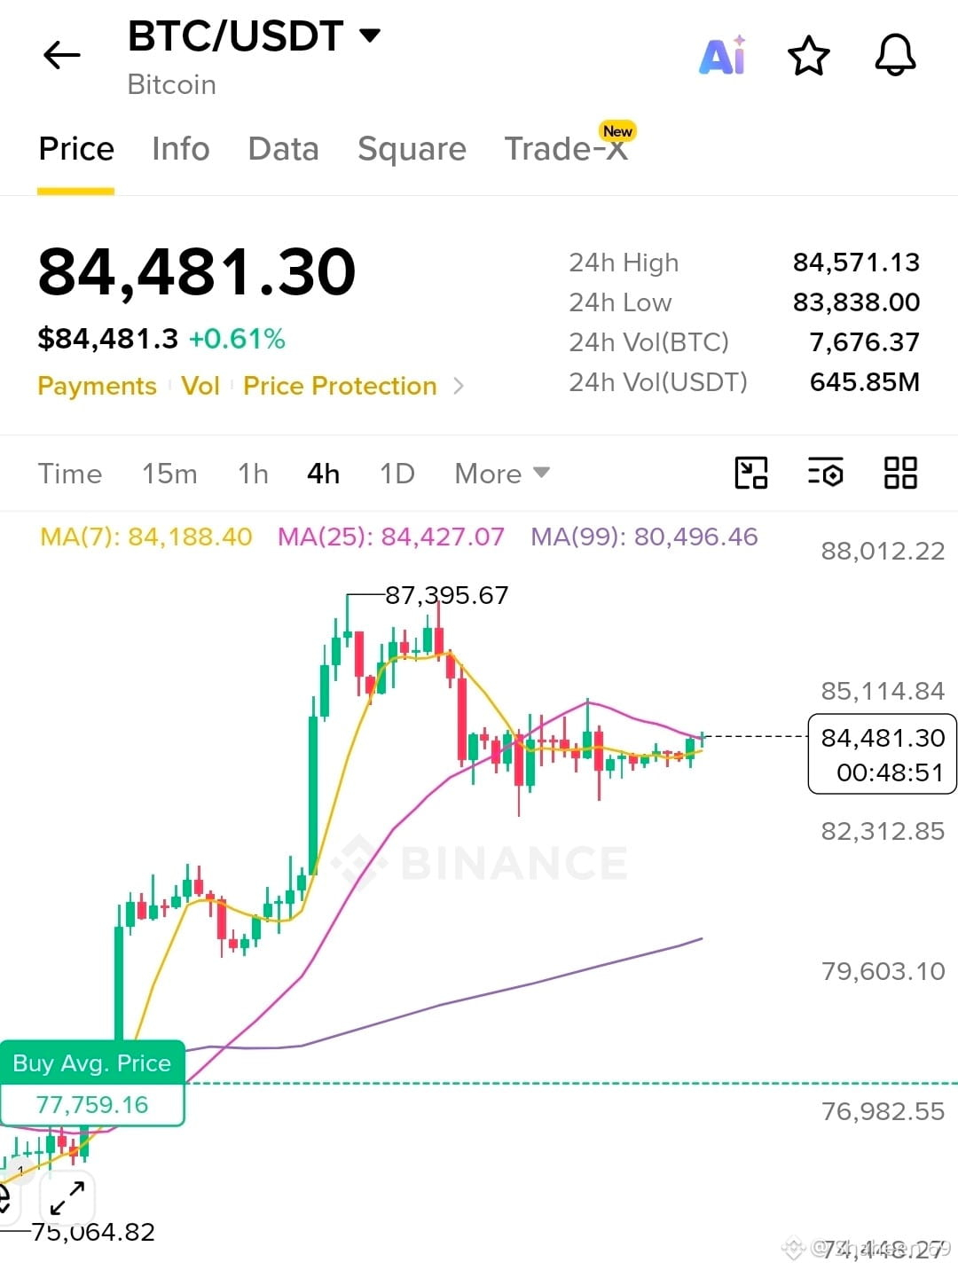Open the Vol link
This screenshot has height=1270, width=958.
tap(200, 386)
